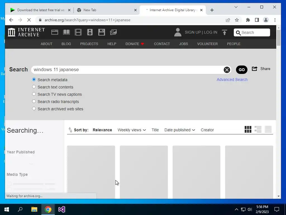Screen dimensions: 286x215
Task: Click the SIGN UP link
Action: tap(193, 32)
